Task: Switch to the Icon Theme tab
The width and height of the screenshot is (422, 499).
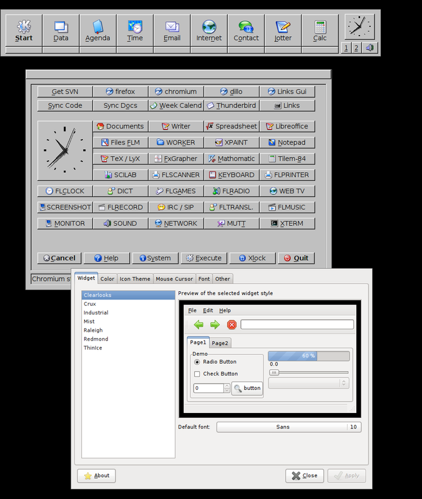Action: click(135, 279)
